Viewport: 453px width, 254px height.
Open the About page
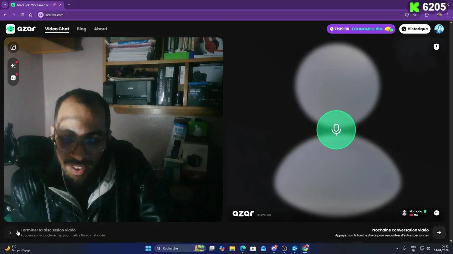[x=101, y=29]
